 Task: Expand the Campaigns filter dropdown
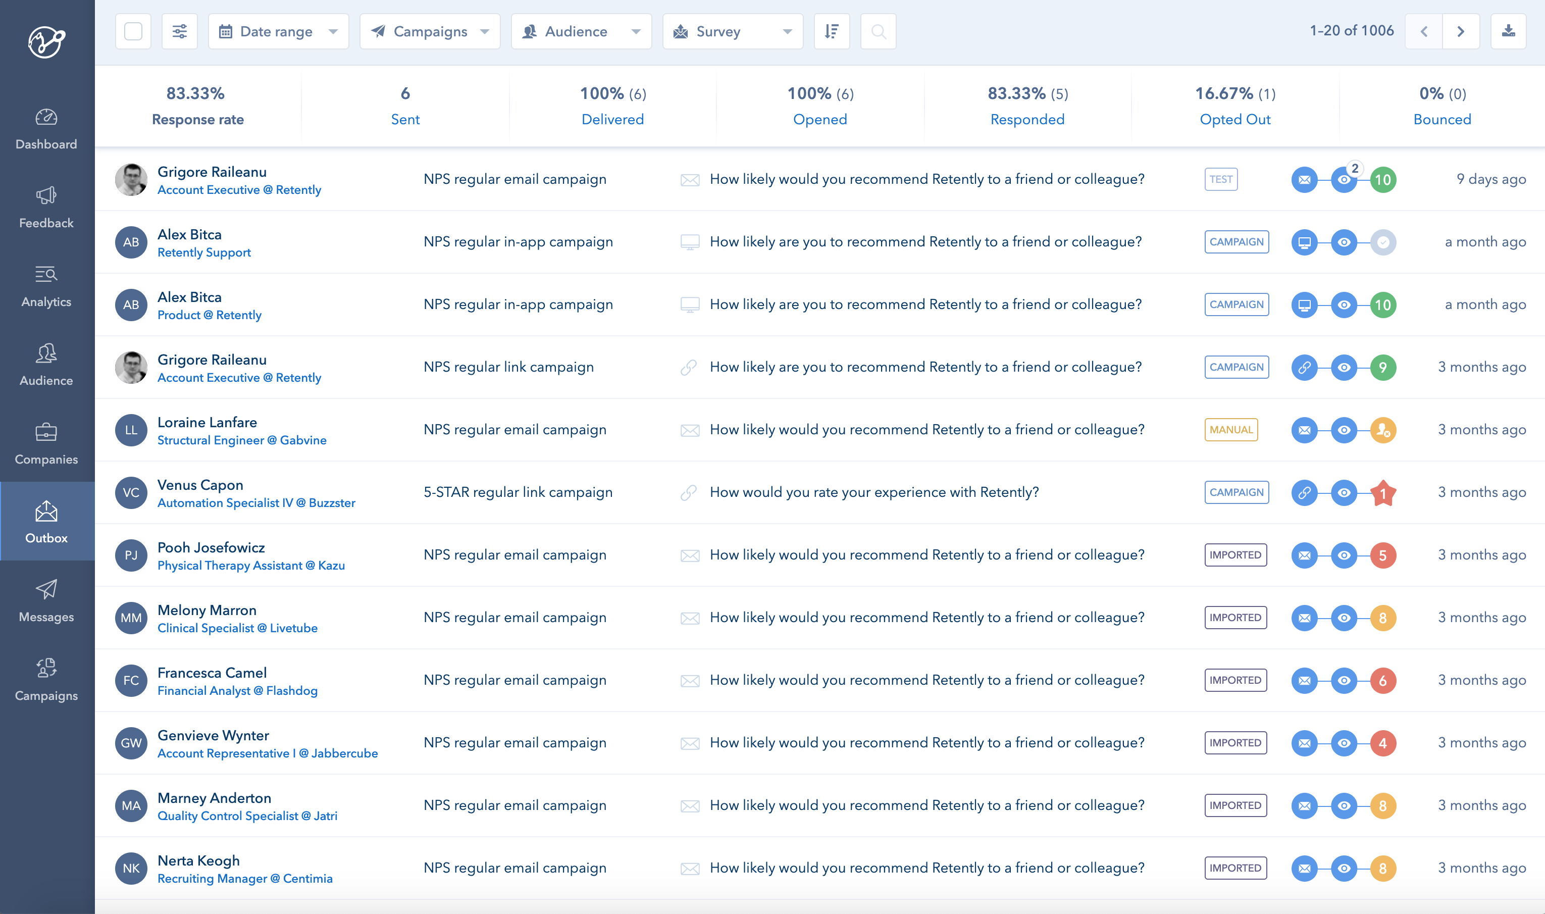(430, 31)
